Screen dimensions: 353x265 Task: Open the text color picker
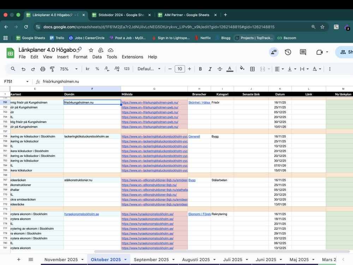pyautogui.click(x=230, y=69)
